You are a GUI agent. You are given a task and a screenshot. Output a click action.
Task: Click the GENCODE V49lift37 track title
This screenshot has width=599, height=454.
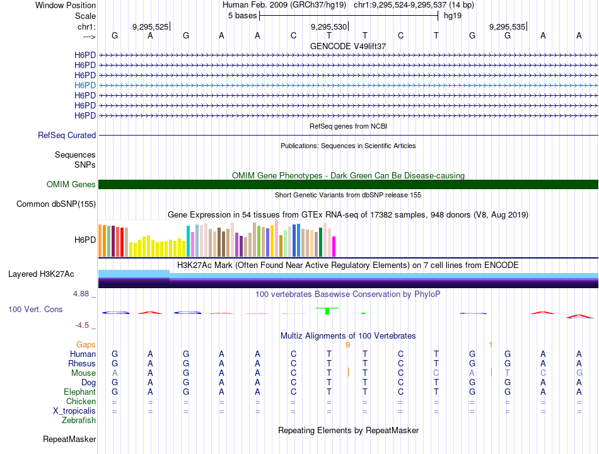348,46
